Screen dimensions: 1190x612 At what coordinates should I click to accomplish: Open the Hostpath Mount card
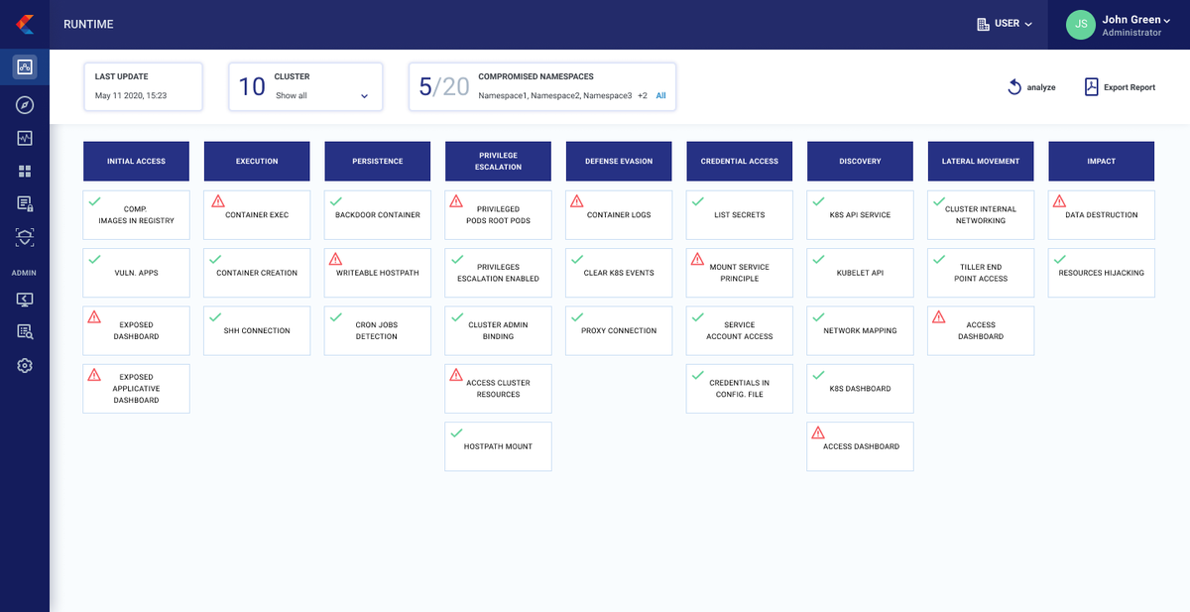click(x=499, y=446)
